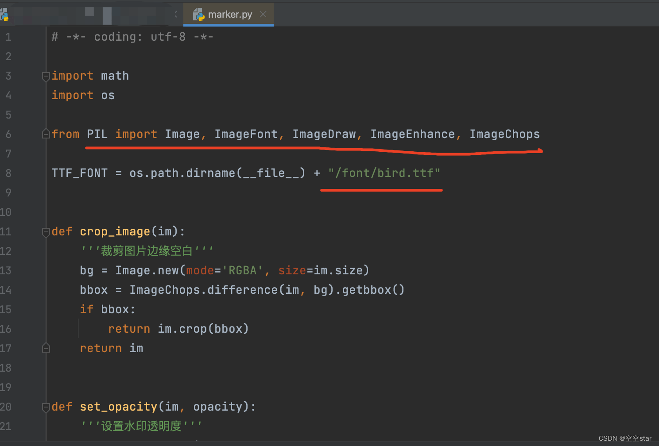Click 'return im' on line 17
Image resolution: width=659 pixels, height=446 pixels.
(112, 348)
